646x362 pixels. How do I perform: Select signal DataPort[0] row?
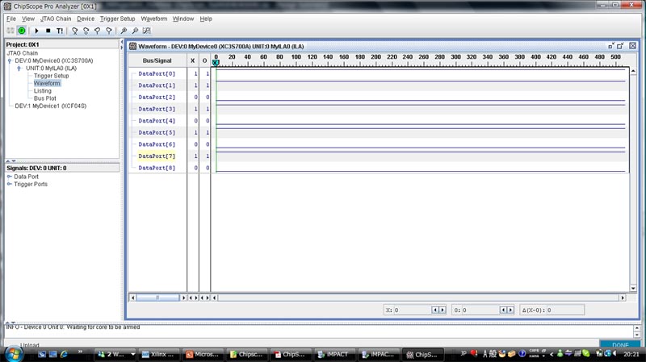coord(157,73)
